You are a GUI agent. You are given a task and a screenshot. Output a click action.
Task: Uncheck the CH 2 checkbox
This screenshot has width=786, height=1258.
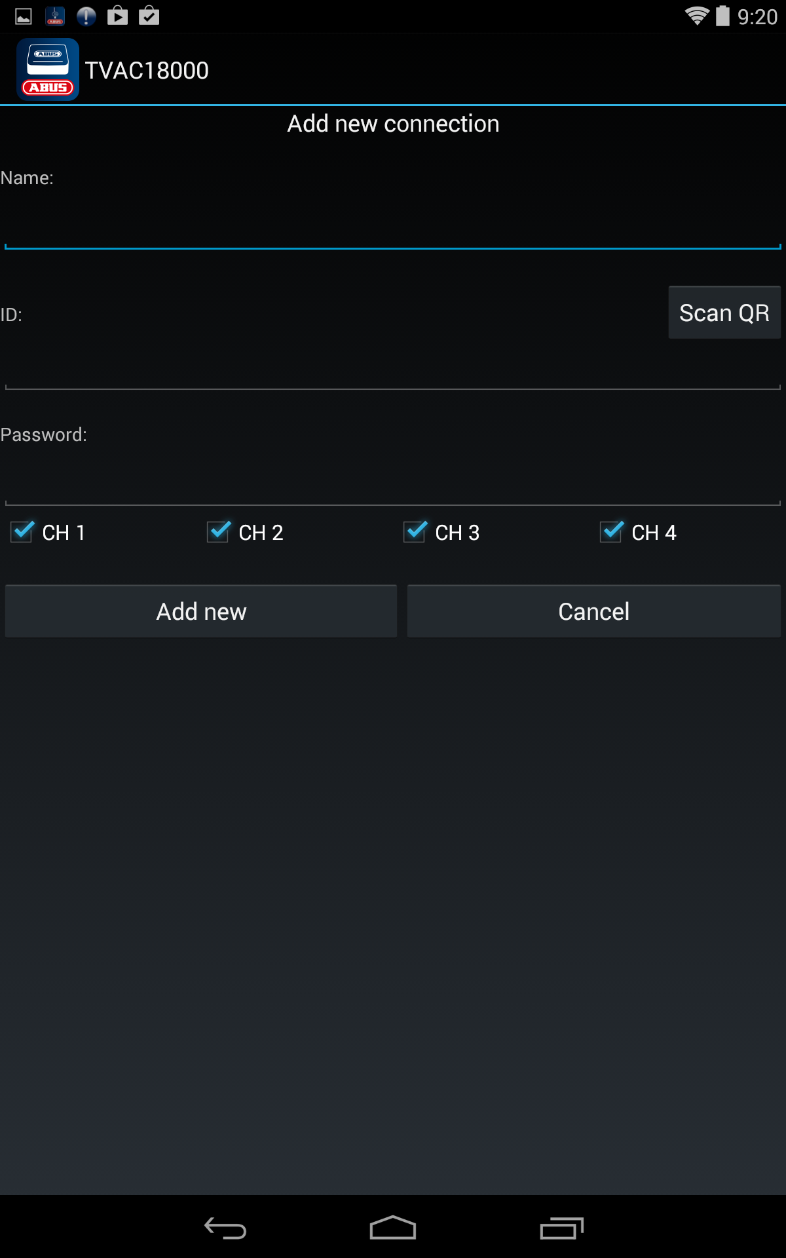[x=219, y=531]
